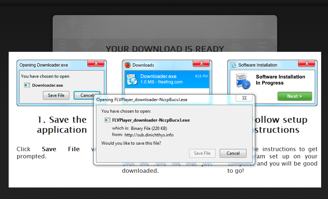This screenshot has height=199, width=328.
Task: Click the Downloader.exe file icon in first illustration
Action: (27, 85)
